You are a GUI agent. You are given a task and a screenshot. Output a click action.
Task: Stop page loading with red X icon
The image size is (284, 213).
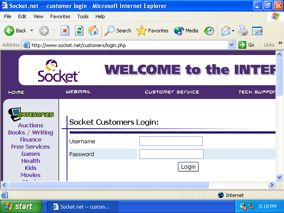pyautogui.click(x=65, y=31)
